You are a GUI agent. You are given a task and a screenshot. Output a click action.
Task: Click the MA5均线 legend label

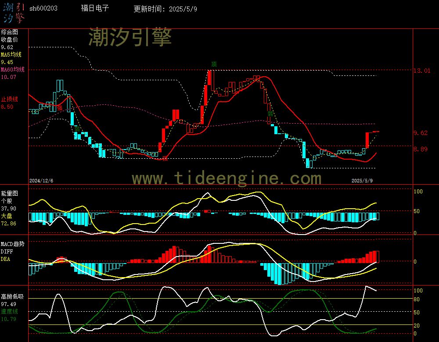pos(11,54)
